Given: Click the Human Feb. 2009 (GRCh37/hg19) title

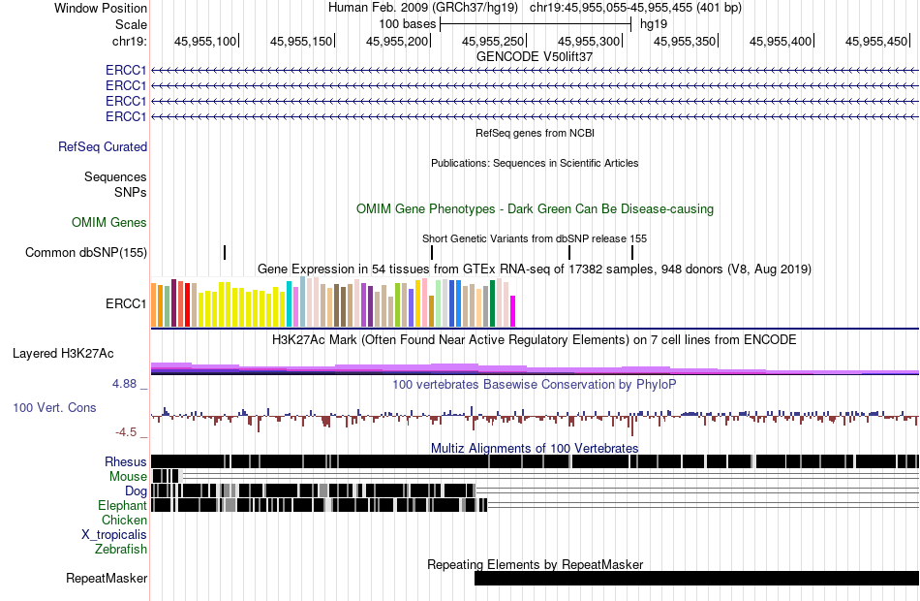Looking at the screenshot, I should tap(422, 8).
